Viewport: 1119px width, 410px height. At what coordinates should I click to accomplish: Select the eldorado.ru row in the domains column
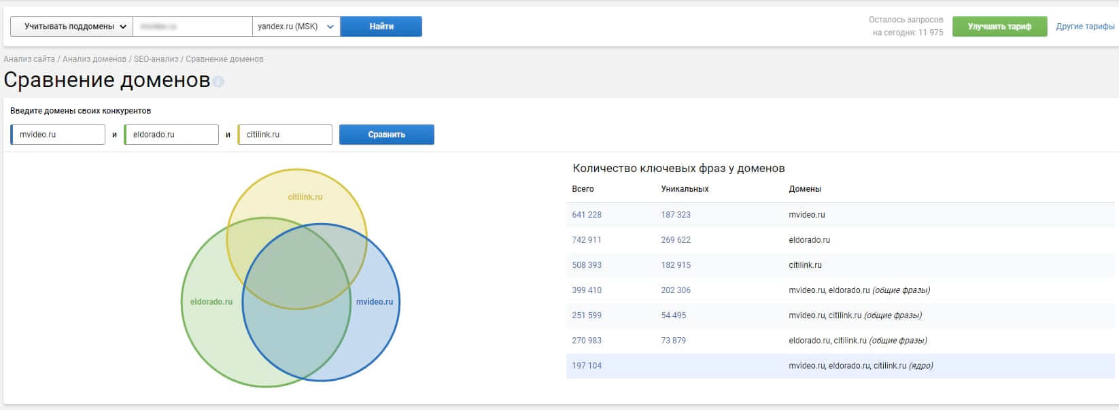pos(809,240)
